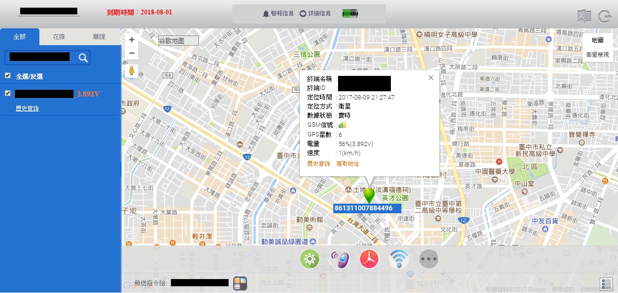Toggle the 全選/反選 checkbox
Screen dimensions: 618x293
point(8,75)
